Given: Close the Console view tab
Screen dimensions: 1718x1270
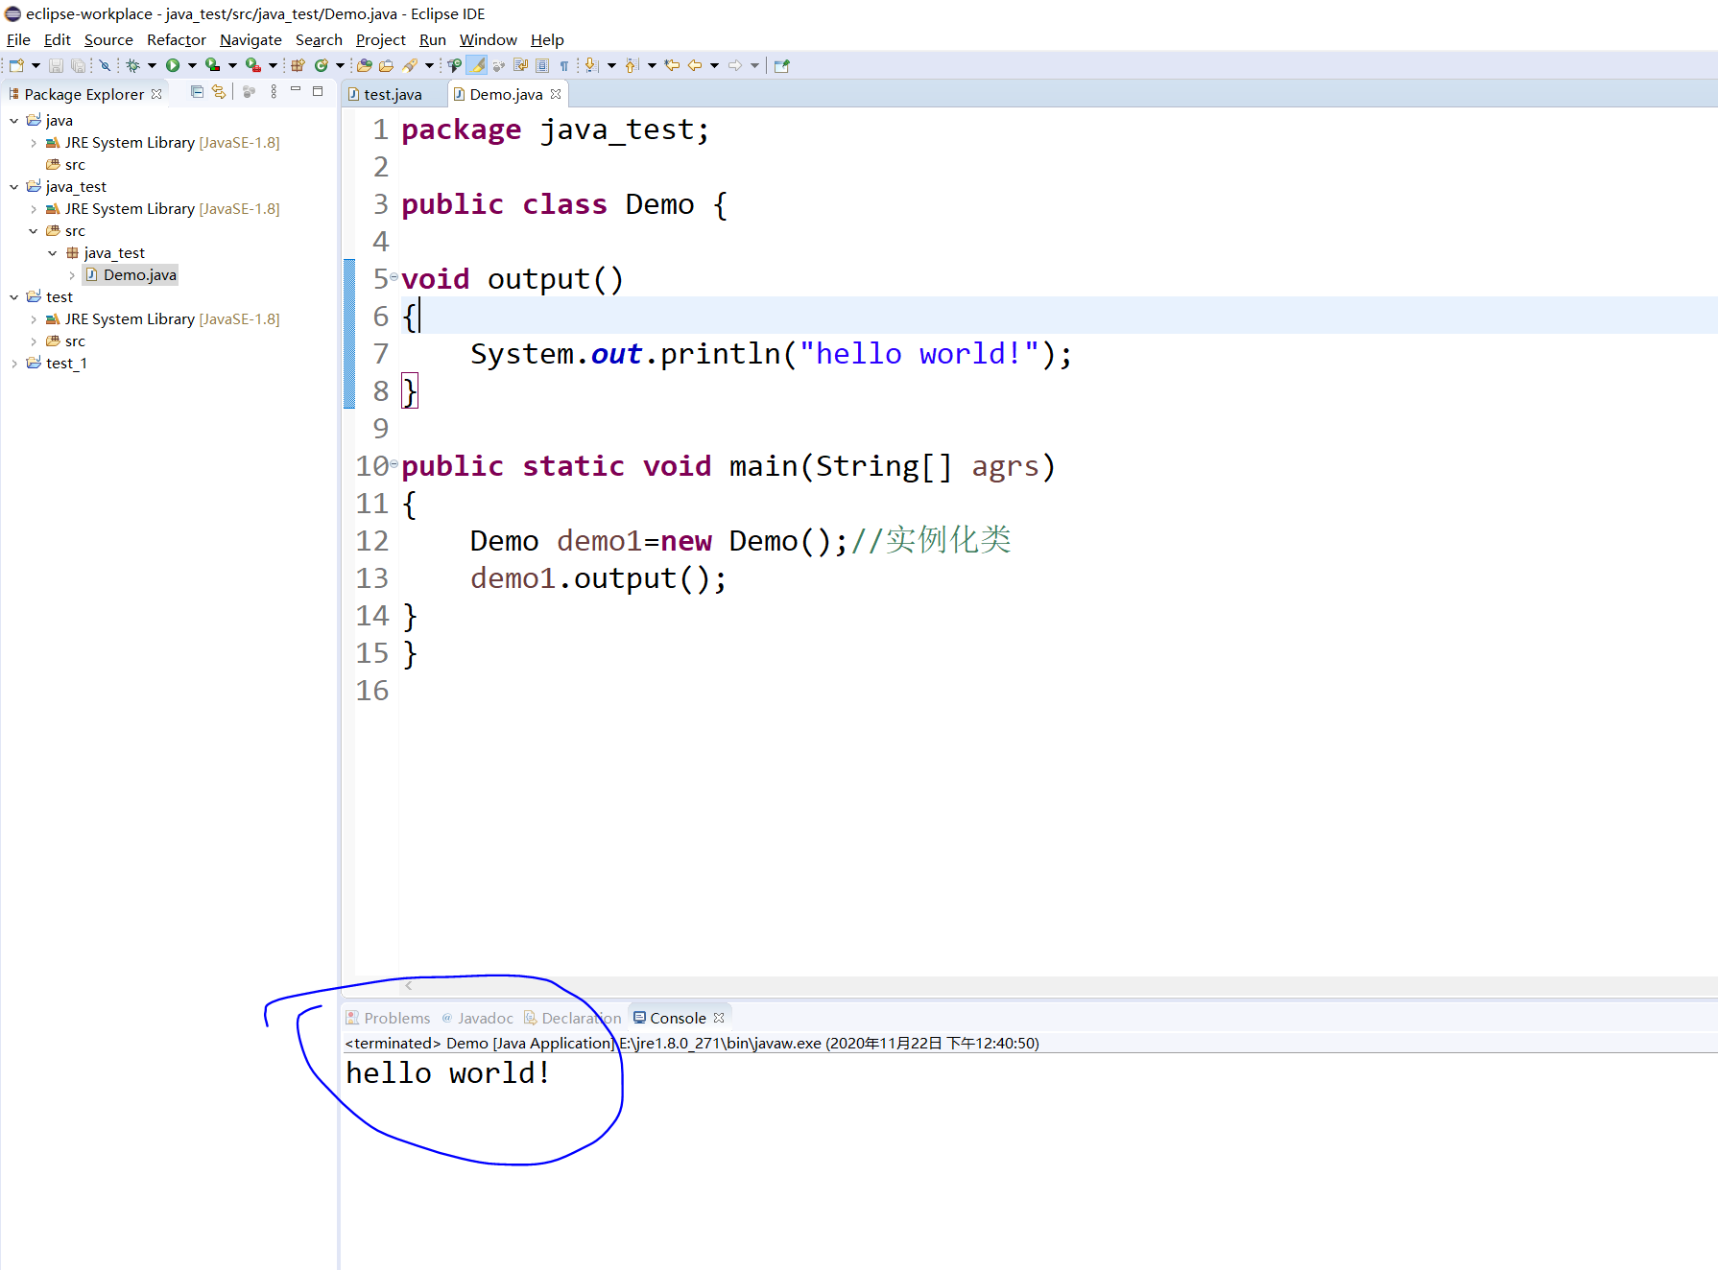Looking at the screenshot, I should click(719, 1018).
